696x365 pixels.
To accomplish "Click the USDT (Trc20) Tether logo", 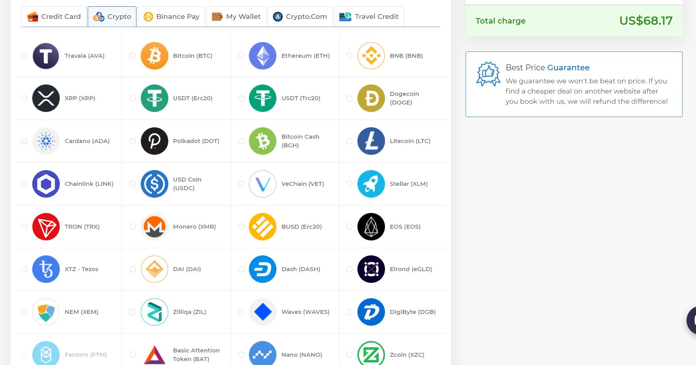I will 263,98.
